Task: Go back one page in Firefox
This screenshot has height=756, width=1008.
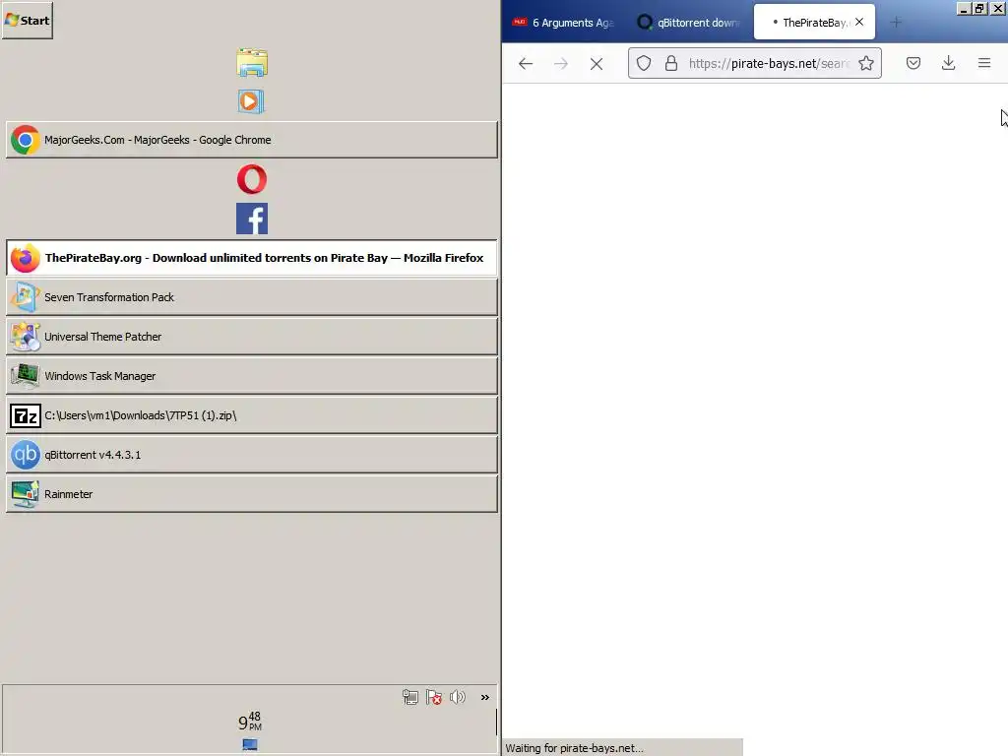Action: pos(526,63)
